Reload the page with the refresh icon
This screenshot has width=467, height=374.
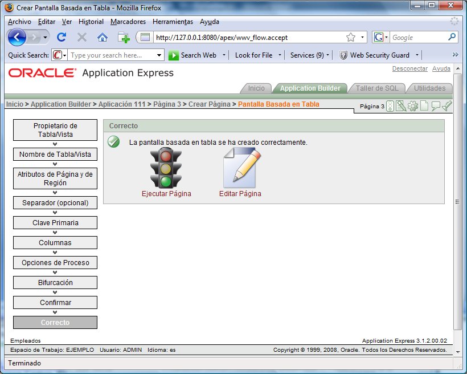(62, 37)
